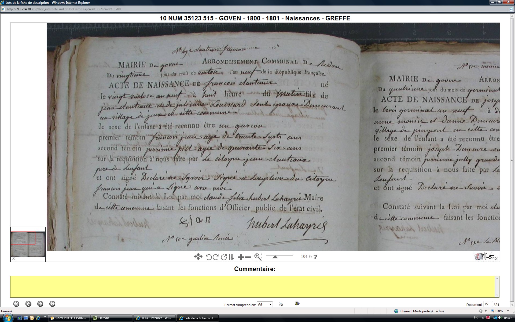Go to next document page
Viewport: 515px width, 322px height.
(40, 304)
